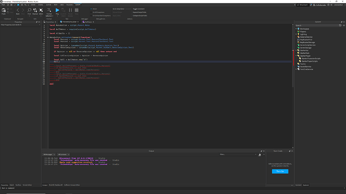Click the quick-access blue play icon
This screenshot has width=346, height=194.
point(19,5)
